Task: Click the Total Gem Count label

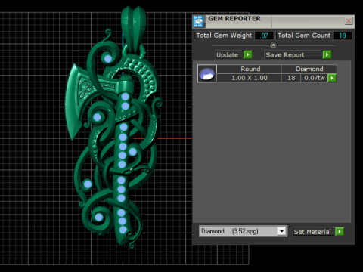Action: tap(304, 36)
